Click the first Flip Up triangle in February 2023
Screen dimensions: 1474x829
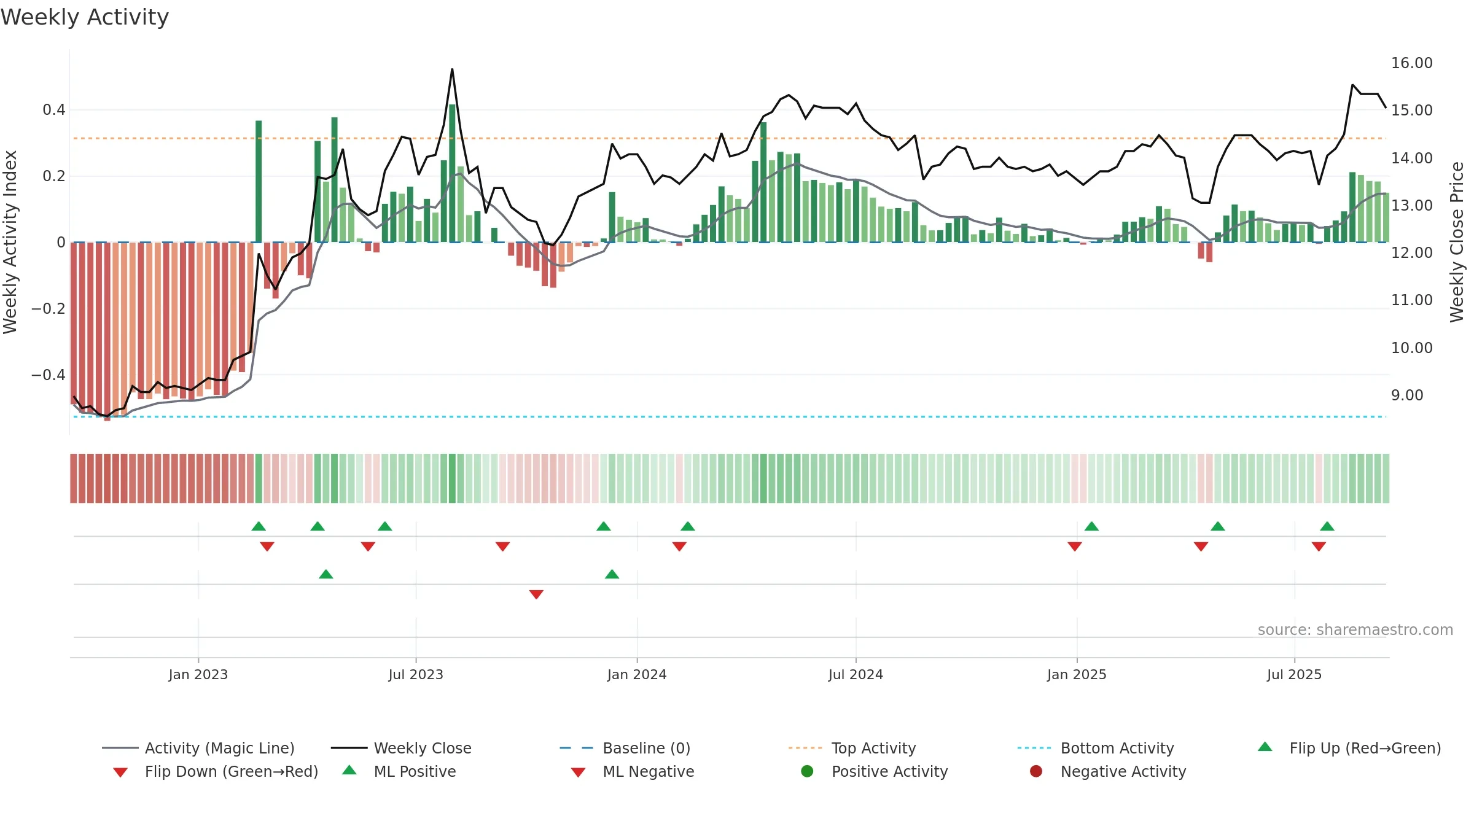(259, 526)
